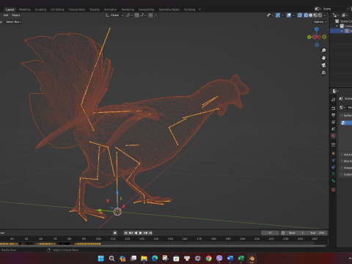This screenshot has width=352, height=264.
Task: Expand the Volume panel in properties
Action: tap(346, 155)
